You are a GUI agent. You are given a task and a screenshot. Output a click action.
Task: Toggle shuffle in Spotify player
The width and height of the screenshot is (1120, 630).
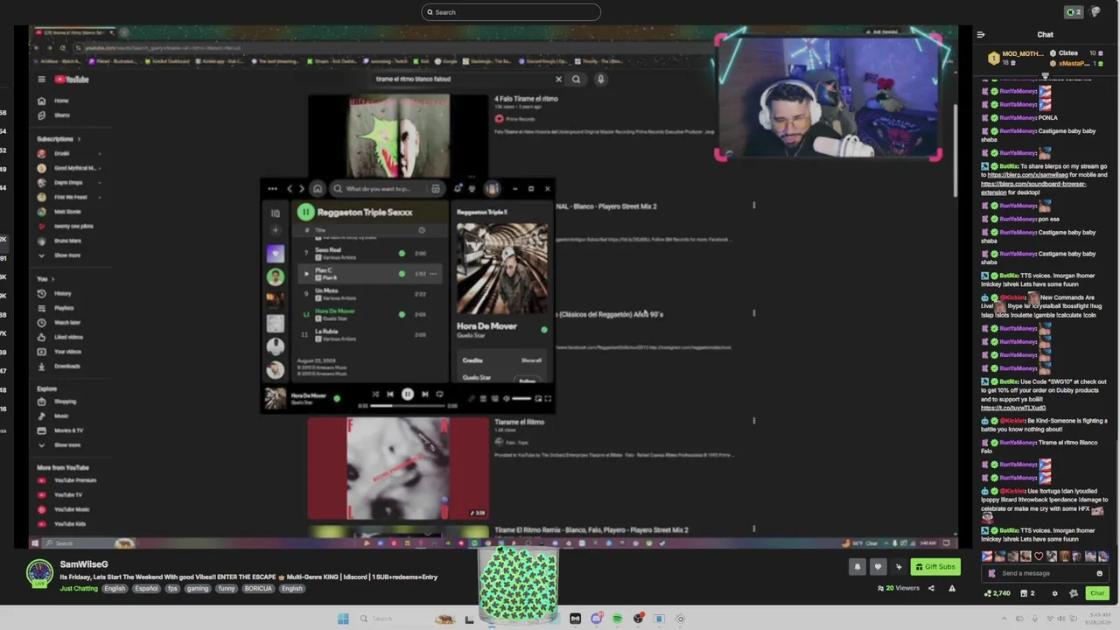[374, 395]
